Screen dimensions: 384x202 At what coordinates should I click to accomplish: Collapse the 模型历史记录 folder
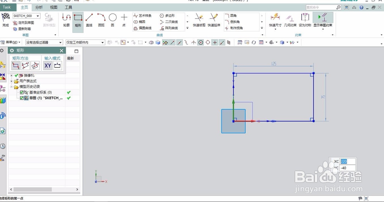tap(11, 87)
